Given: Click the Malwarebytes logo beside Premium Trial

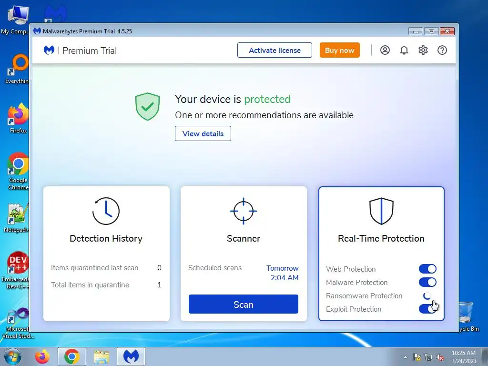Looking at the screenshot, I should click(x=49, y=50).
